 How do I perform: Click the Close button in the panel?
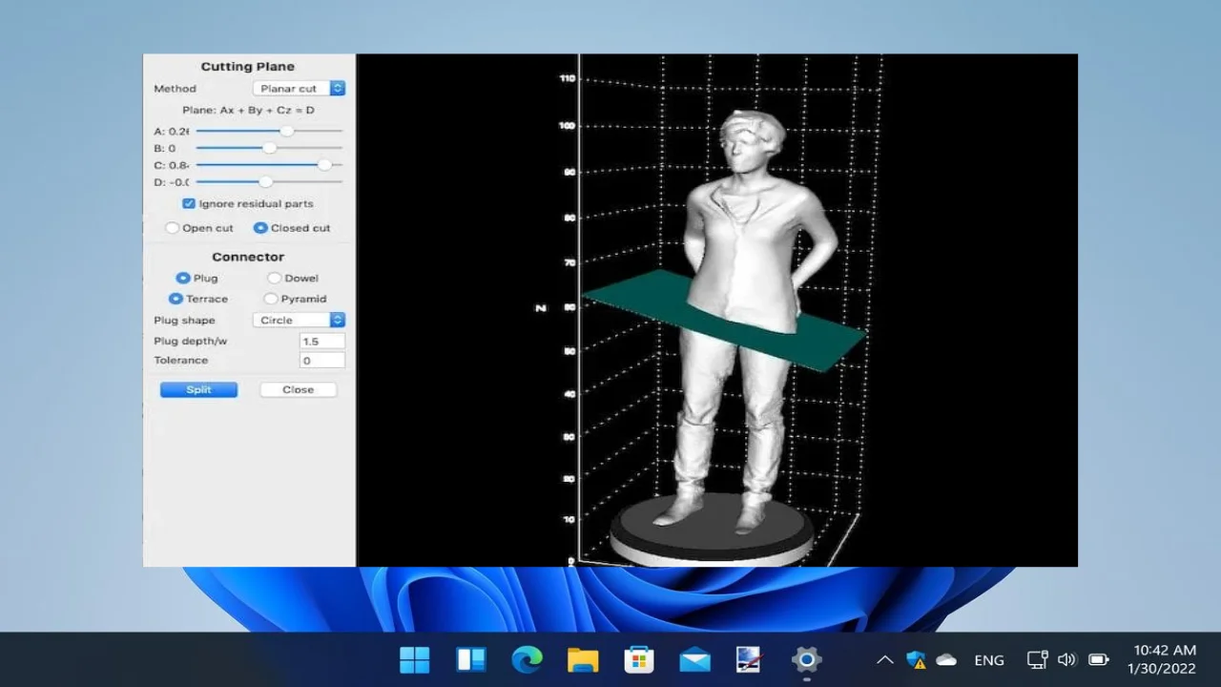298,389
